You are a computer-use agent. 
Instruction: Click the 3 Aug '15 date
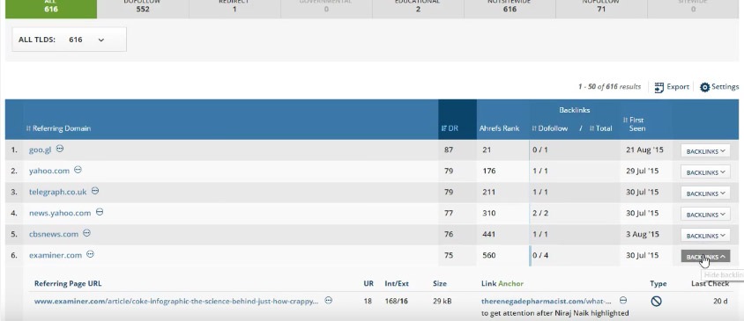click(643, 234)
